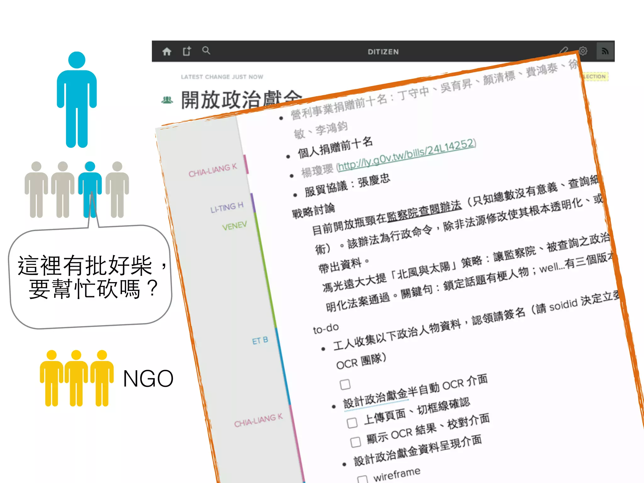Select the pencil edit icon in the top bar
The image size is (644, 483).
pos(564,50)
